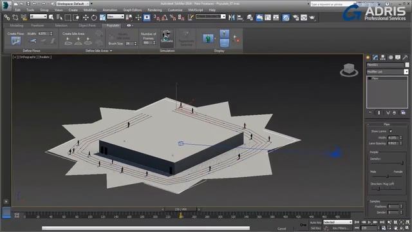Open Edit Named Selection Sets

pos(191,17)
